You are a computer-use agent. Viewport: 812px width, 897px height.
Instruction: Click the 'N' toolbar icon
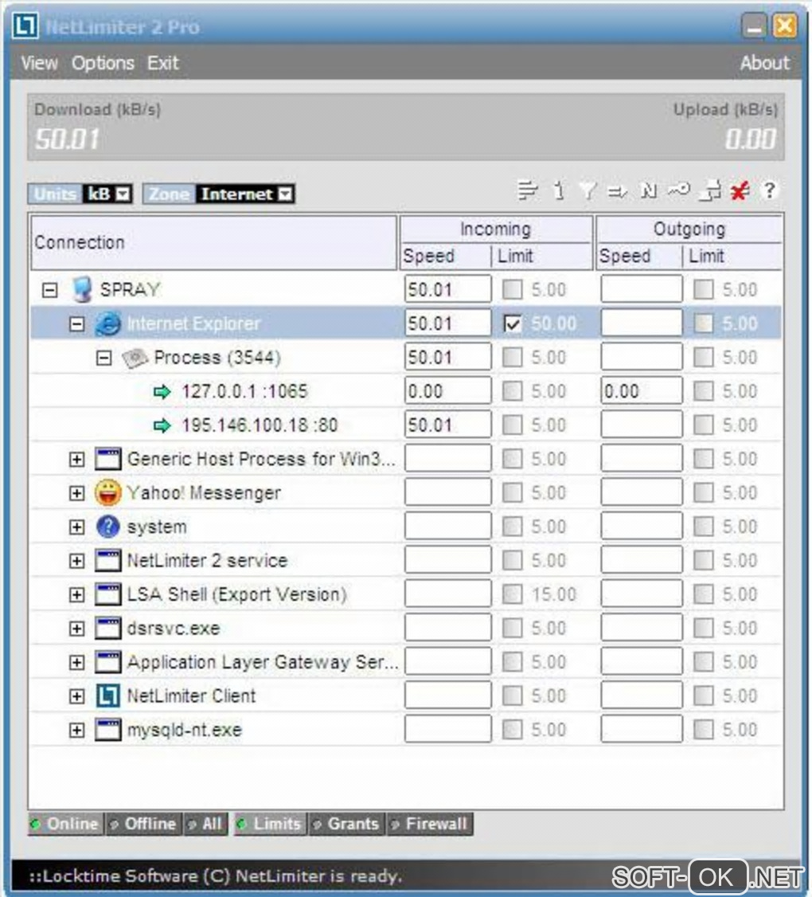[649, 190]
